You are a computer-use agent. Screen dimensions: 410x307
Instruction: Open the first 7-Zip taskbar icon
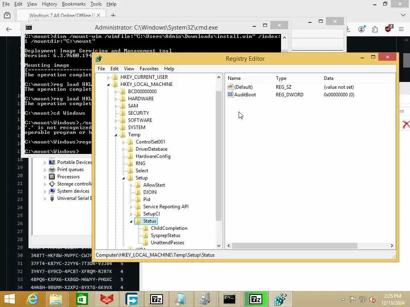[x=157, y=299]
